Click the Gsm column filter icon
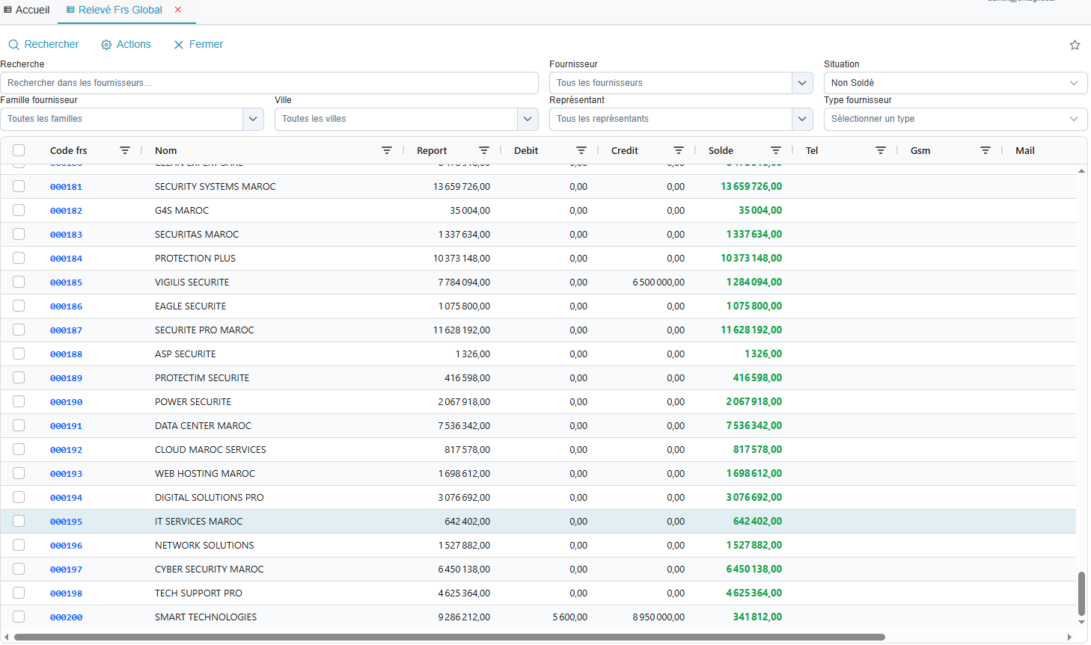1091x645 pixels. [985, 150]
